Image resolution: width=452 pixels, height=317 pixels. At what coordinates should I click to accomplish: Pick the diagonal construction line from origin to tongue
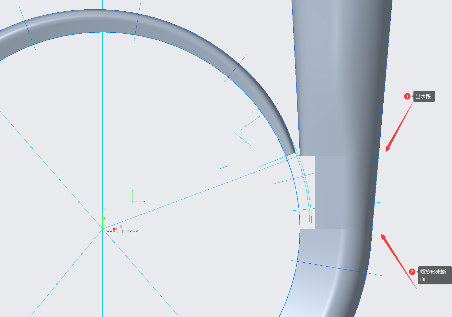194,194
